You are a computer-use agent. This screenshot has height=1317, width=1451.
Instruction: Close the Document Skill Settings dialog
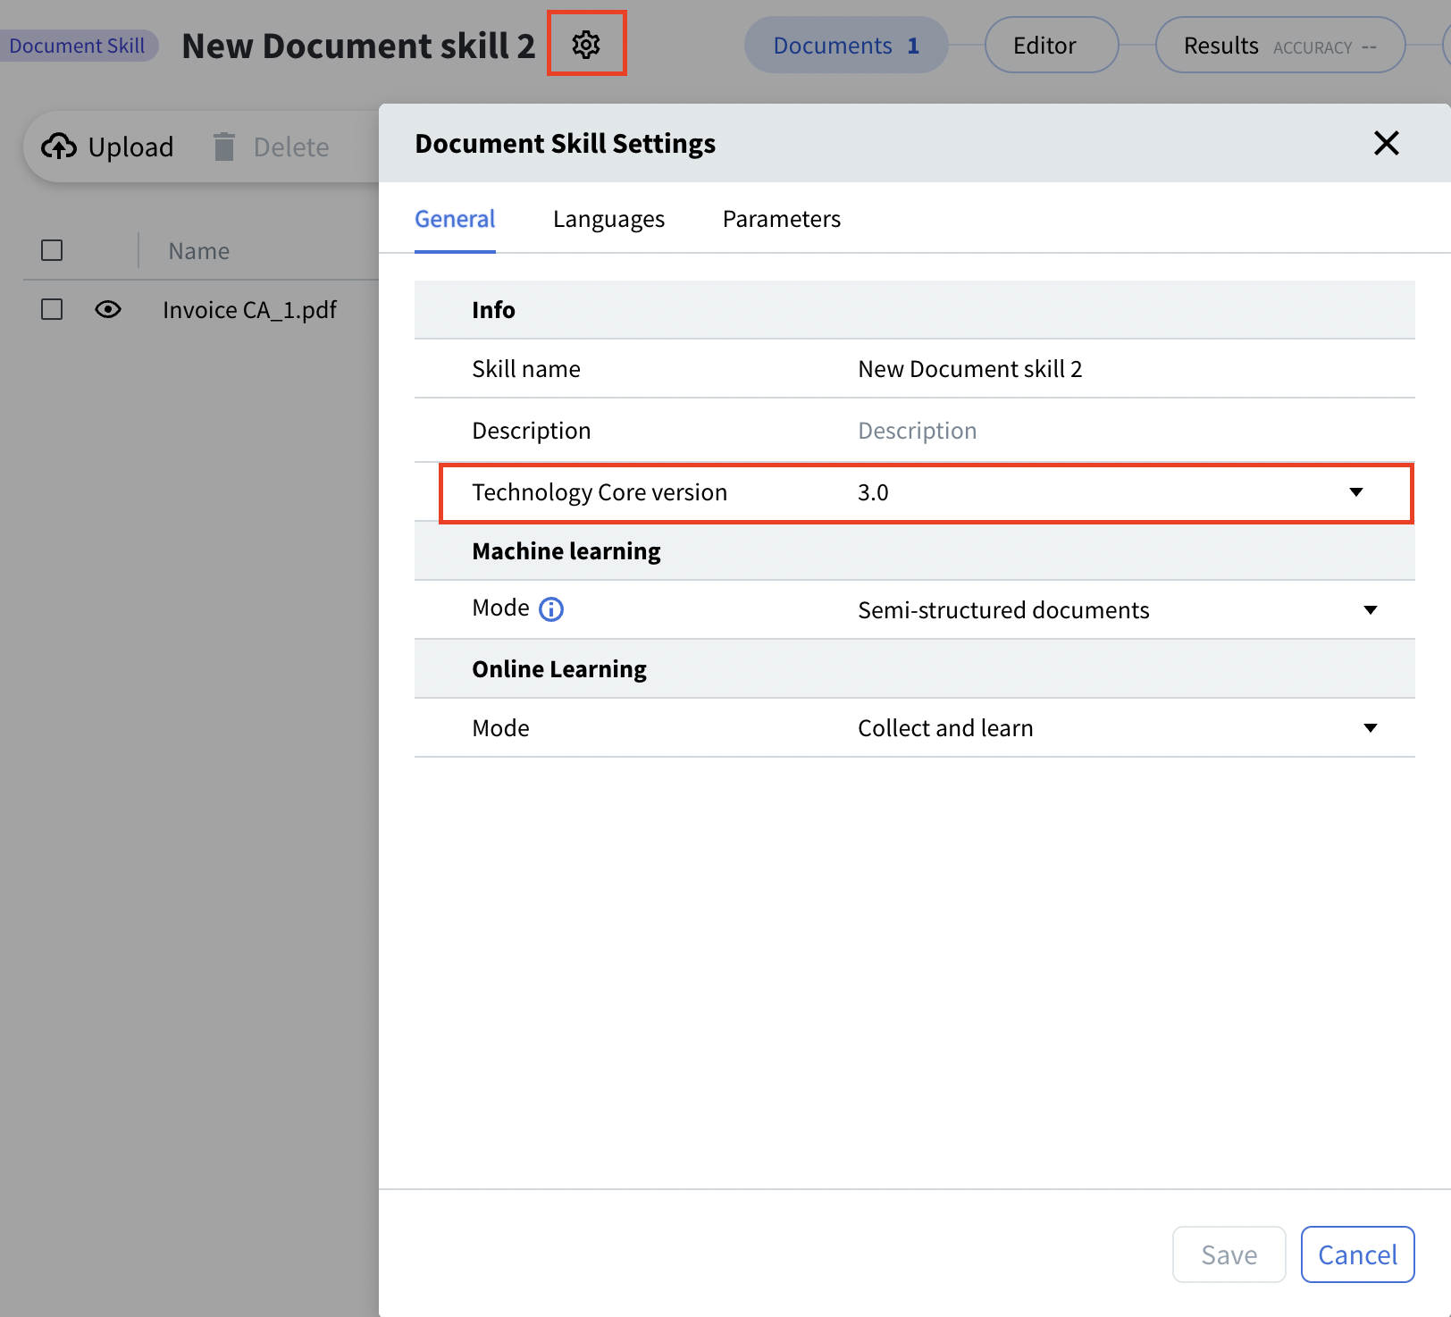click(1386, 143)
